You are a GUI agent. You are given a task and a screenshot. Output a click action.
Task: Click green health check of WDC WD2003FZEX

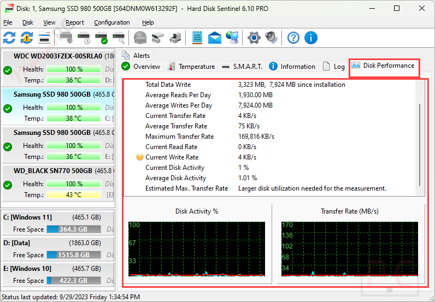coord(8,70)
